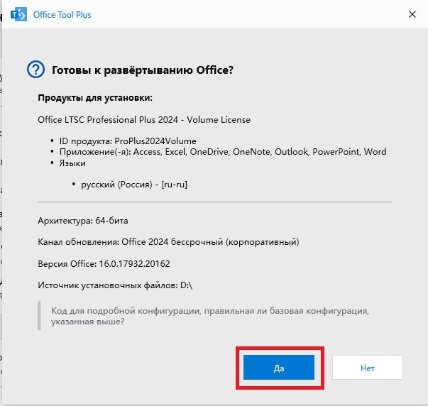Decline deployment with the Нет button
This screenshot has width=428, height=406.
(368, 367)
